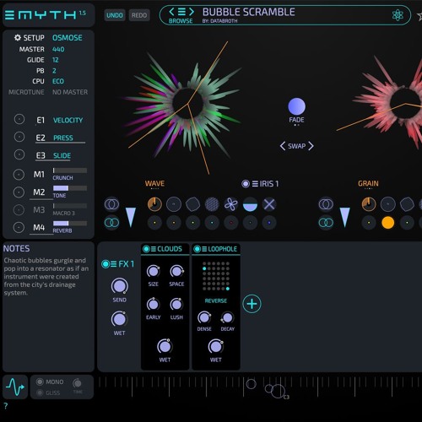Enable MONO mode
Screen dimensions: 422x422
pyautogui.click(x=40, y=381)
